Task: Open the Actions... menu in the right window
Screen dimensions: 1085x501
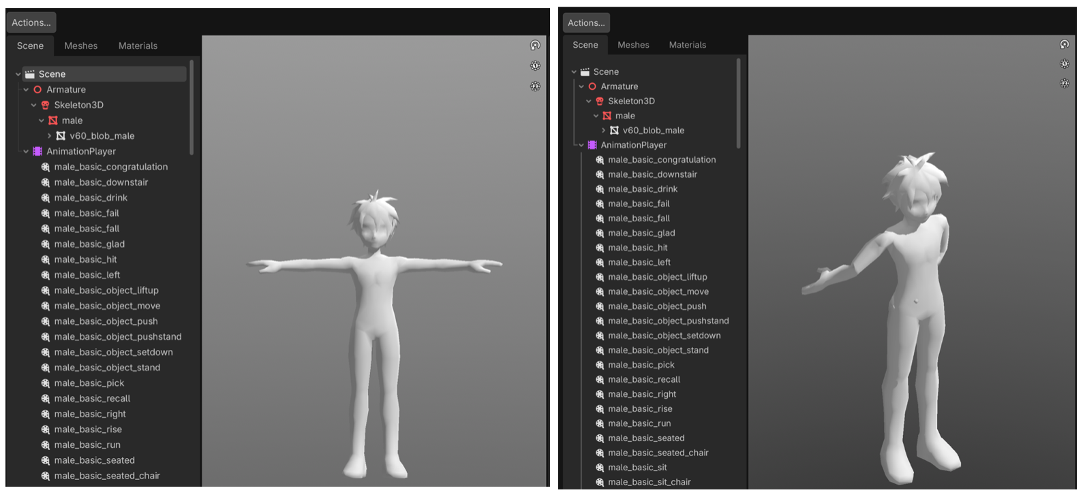Action: tap(586, 22)
